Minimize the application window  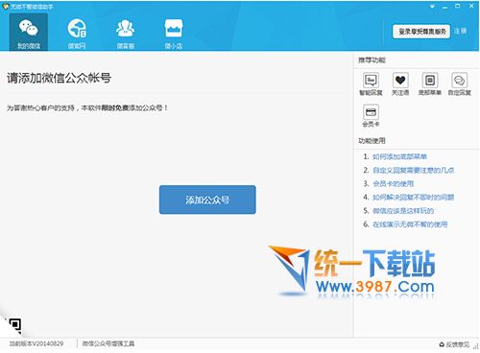(x=444, y=7)
